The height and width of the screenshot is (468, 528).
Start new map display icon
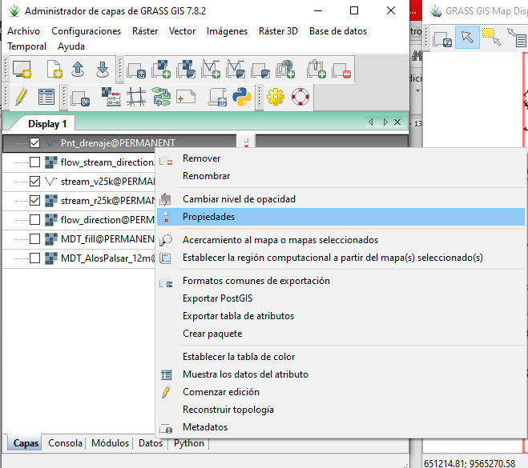pyautogui.click(x=21, y=70)
